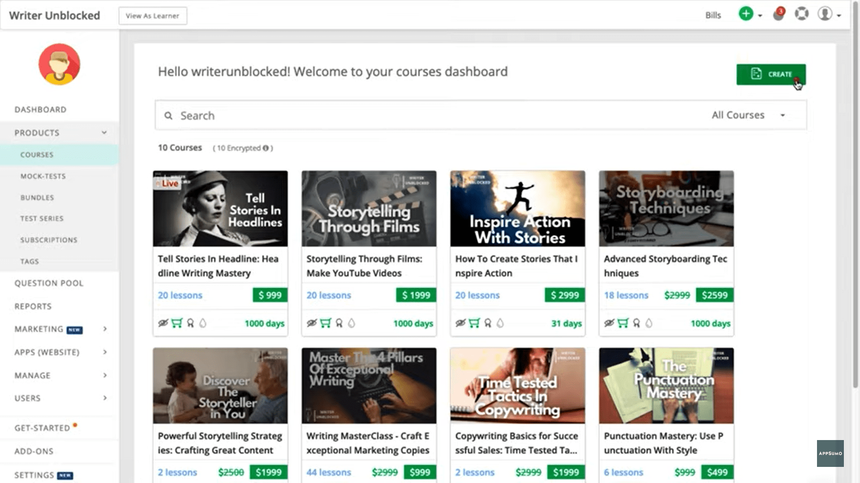Click the user/affiliate icon on How To Create Stories

point(487,322)
